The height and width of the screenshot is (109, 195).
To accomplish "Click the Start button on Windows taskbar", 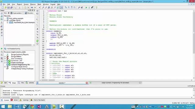I will click(x=3, y=107).
